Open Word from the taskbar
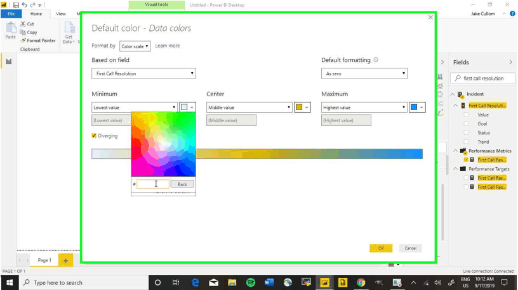Screen dimensions: 518x290 269,282
